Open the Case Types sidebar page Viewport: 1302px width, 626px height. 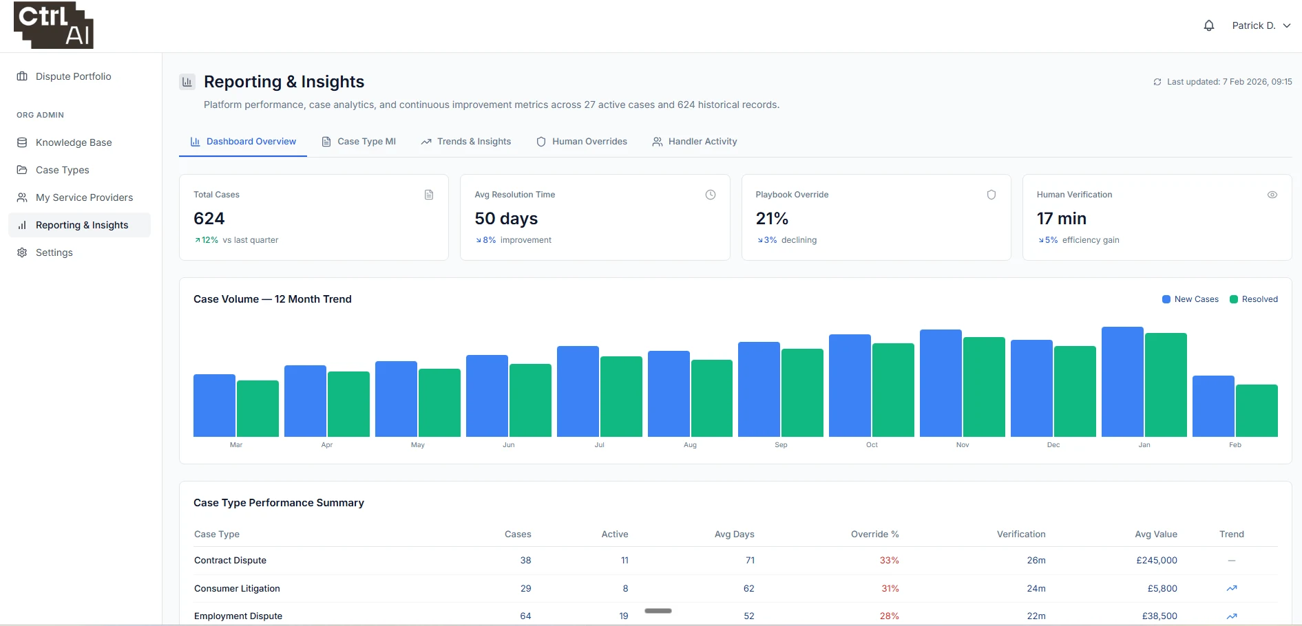click(x=79, y=170)
